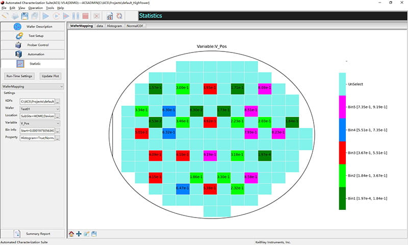Open the Wafer Description panel
This screenshot has height=245, width=408.
[33, 26]
